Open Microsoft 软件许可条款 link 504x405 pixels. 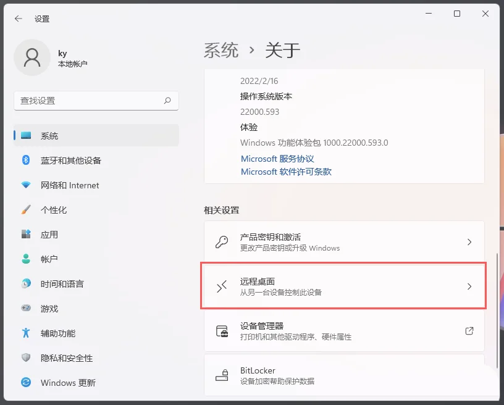[x=286, y=172]
